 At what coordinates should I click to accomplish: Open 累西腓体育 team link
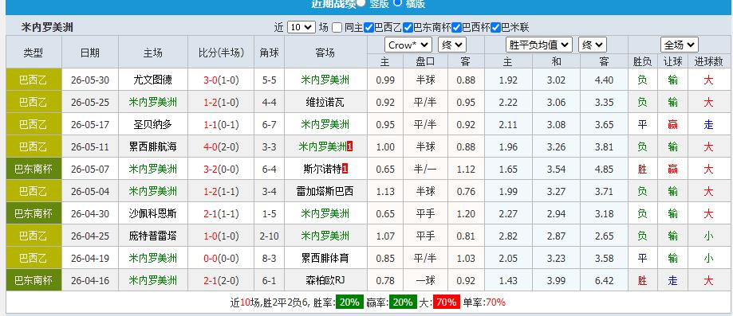click(x=325, y=258)
